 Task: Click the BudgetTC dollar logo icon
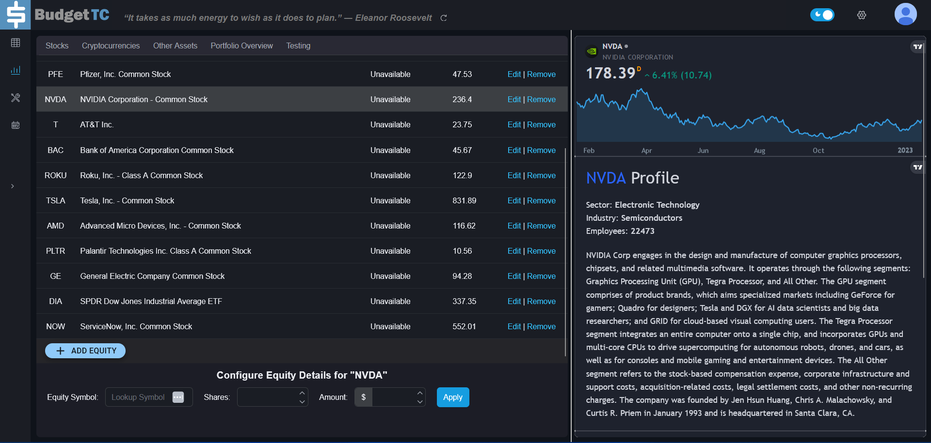point(16,15)
